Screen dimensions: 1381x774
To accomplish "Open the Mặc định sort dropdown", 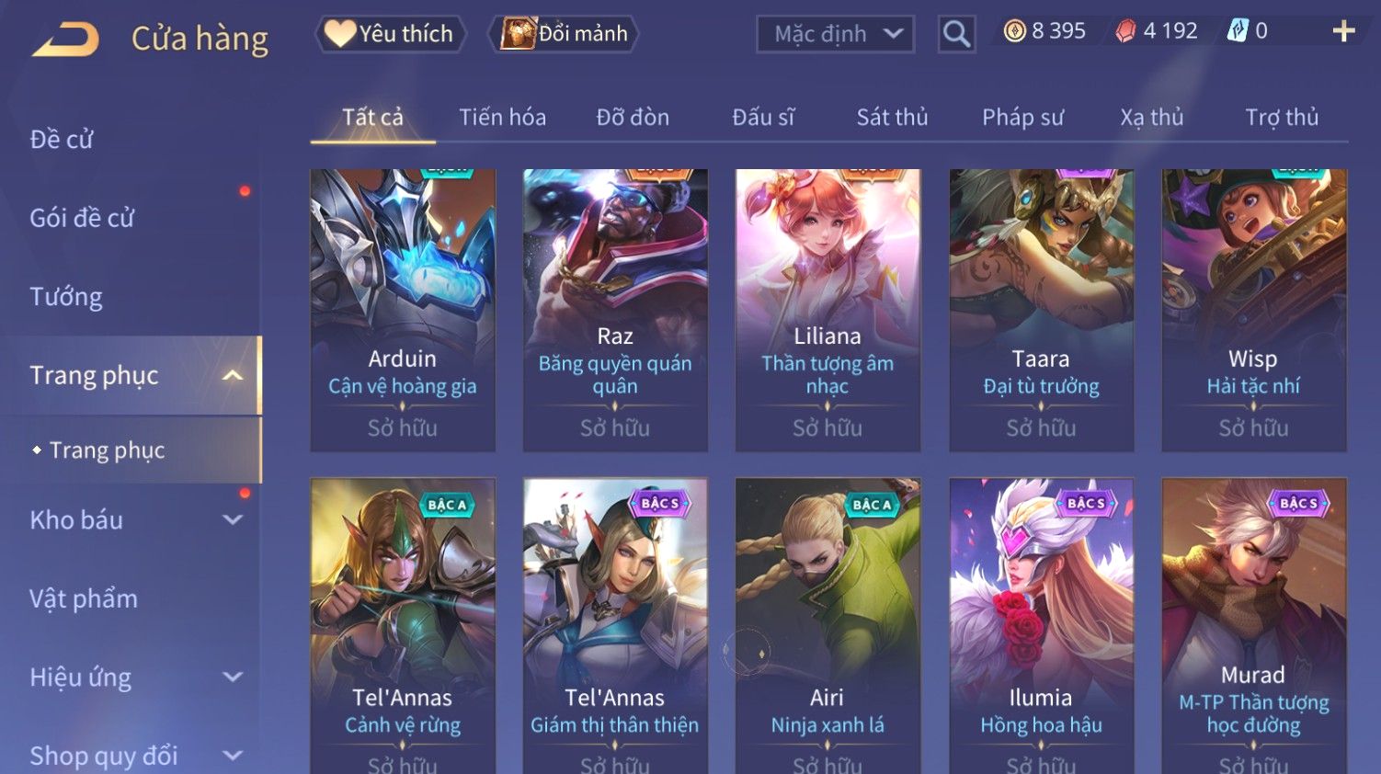I will (835, 34).
